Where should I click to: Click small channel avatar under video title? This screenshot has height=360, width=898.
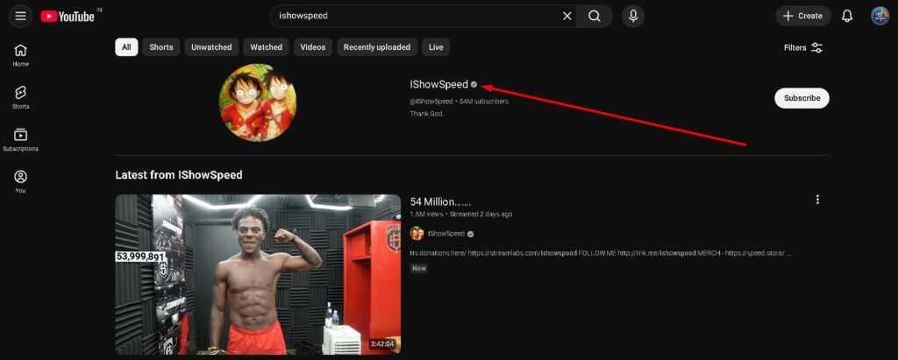click(x=417, y=234)
